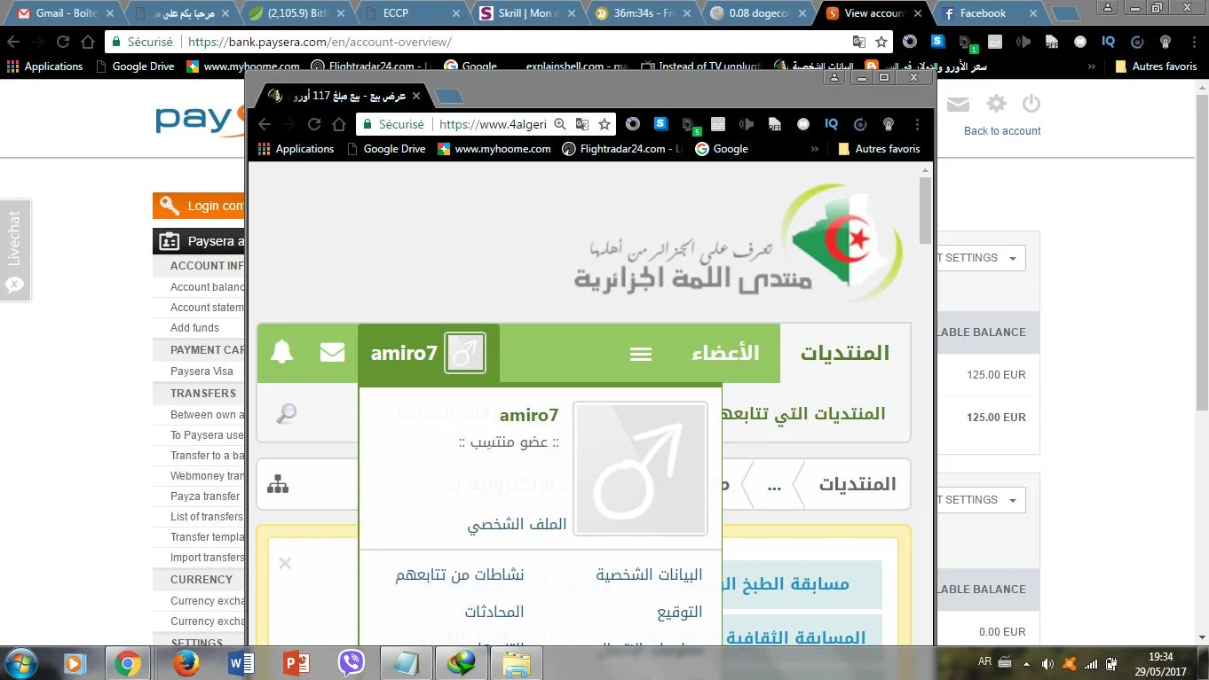Click the notifications bell icon in forum header
The image size is (1209, 680).
point(282,352)
